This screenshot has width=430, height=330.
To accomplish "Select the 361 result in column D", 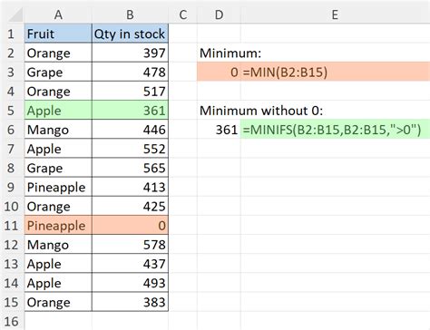I will coord(219,130).
